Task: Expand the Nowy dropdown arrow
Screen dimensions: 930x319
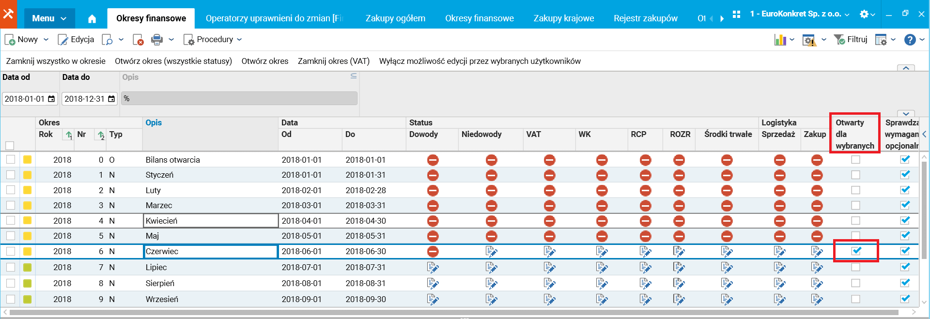Action: 46,40
